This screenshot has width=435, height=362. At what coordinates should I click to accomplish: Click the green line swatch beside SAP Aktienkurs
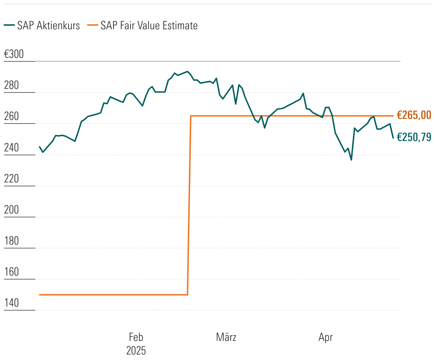9,25
